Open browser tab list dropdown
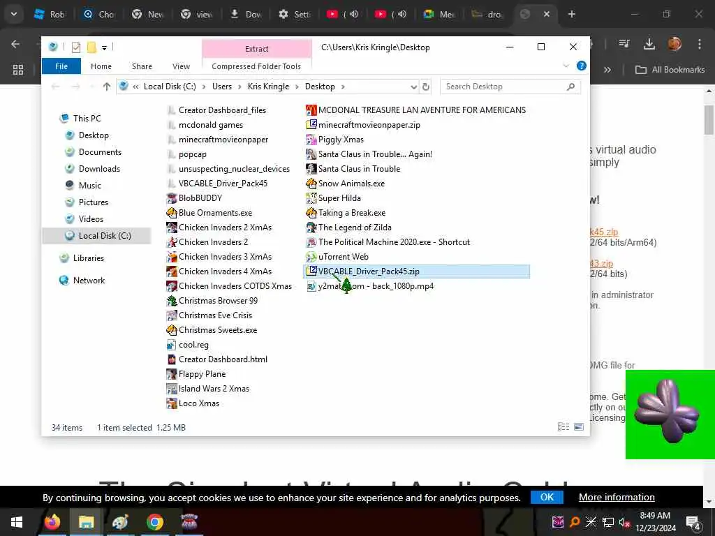 pyautogui.click(x=14, y=14)
